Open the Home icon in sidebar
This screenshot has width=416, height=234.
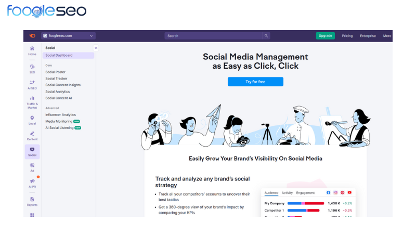click(32, 50)
